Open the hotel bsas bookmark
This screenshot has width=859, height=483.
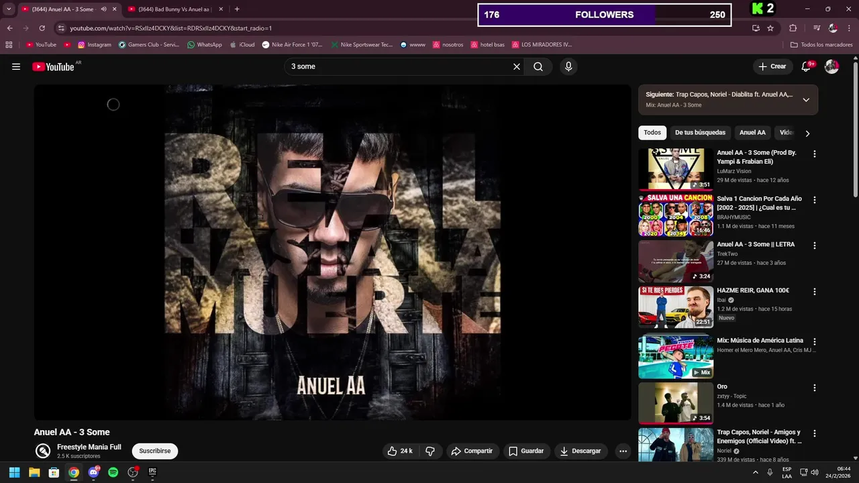pyautogui.click(x=487, y=45)
